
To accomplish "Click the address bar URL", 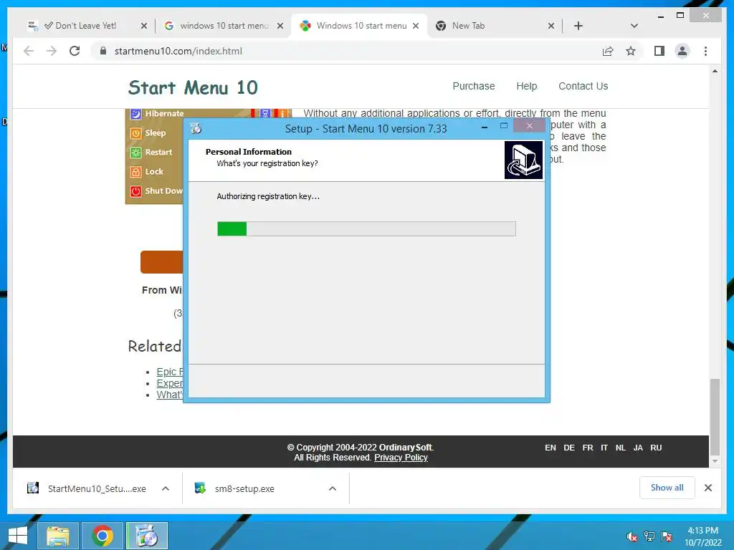I will pyautogui.click(x=178, y=51).
